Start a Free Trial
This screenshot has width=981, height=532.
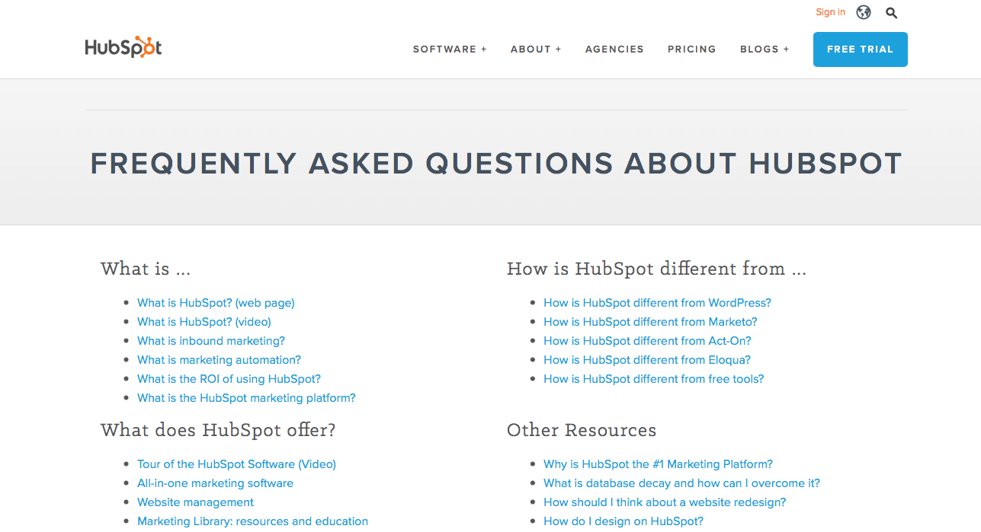(x=861, y=49)
